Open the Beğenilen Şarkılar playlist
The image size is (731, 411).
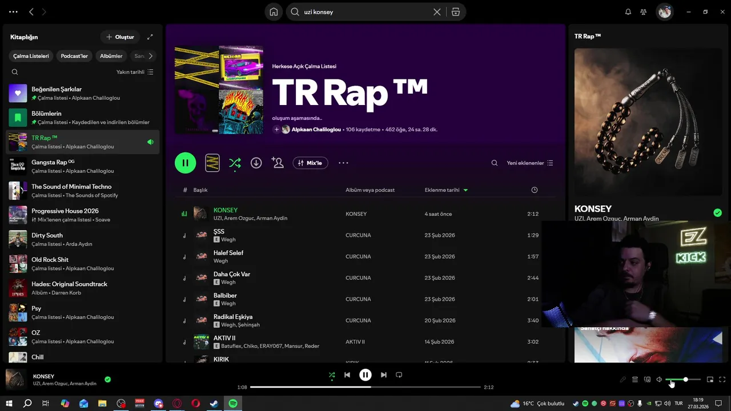click(x=83, y=93)
